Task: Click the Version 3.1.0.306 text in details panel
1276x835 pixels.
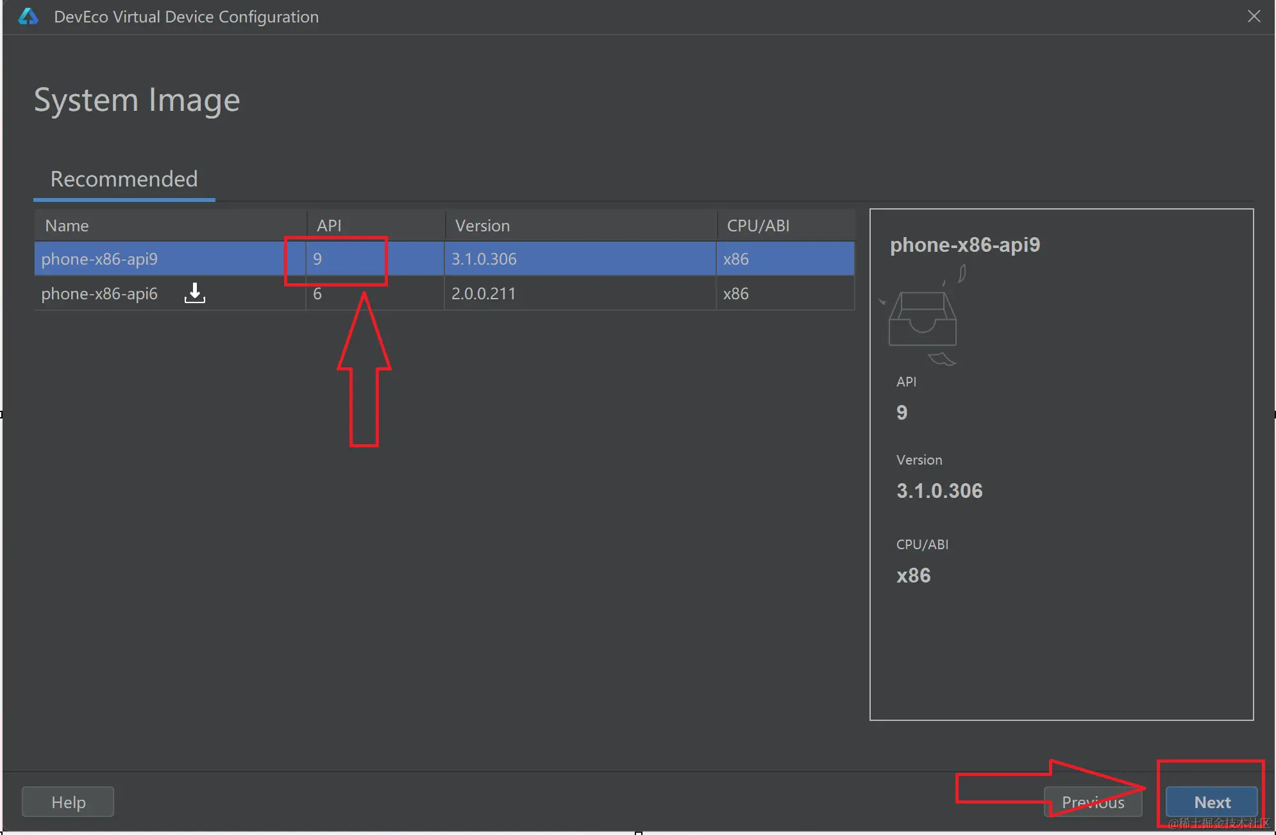Action: [939, 491]
